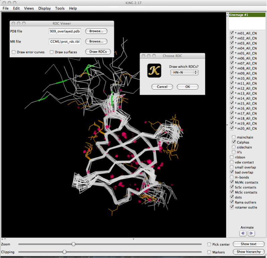This screenshot has width=267, height=258.
Task: Click the MR file path field
Action: pyautogui.click(x=65, y=42)
